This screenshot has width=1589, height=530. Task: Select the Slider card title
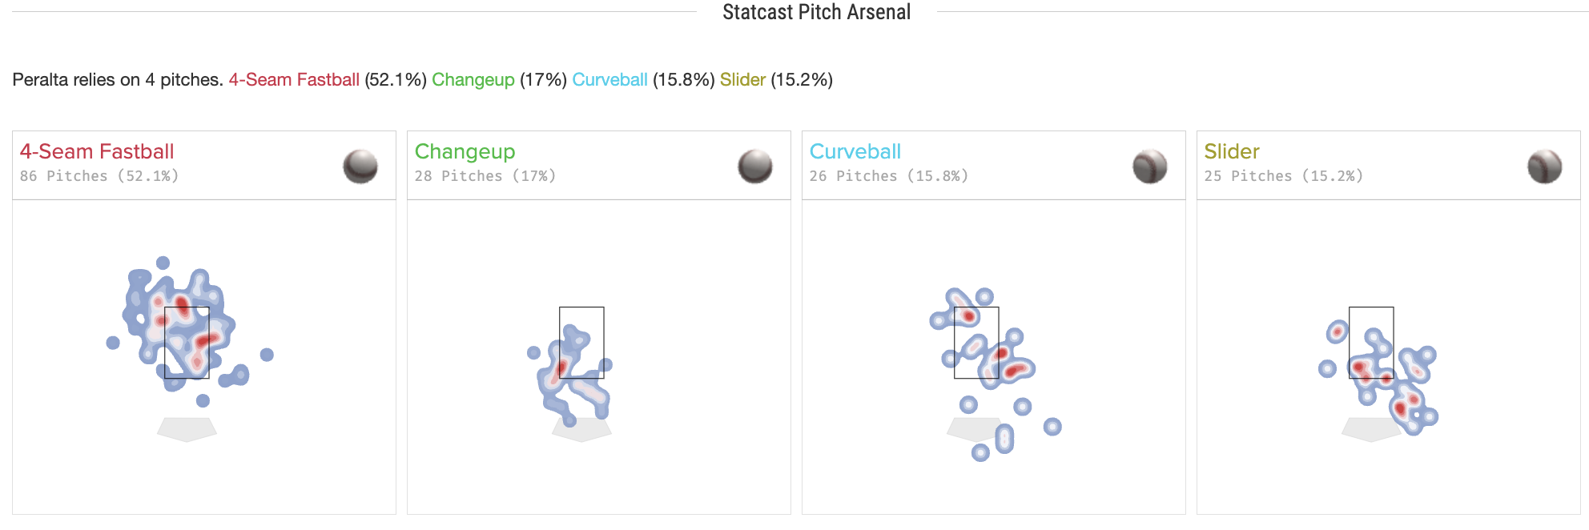1232,151
